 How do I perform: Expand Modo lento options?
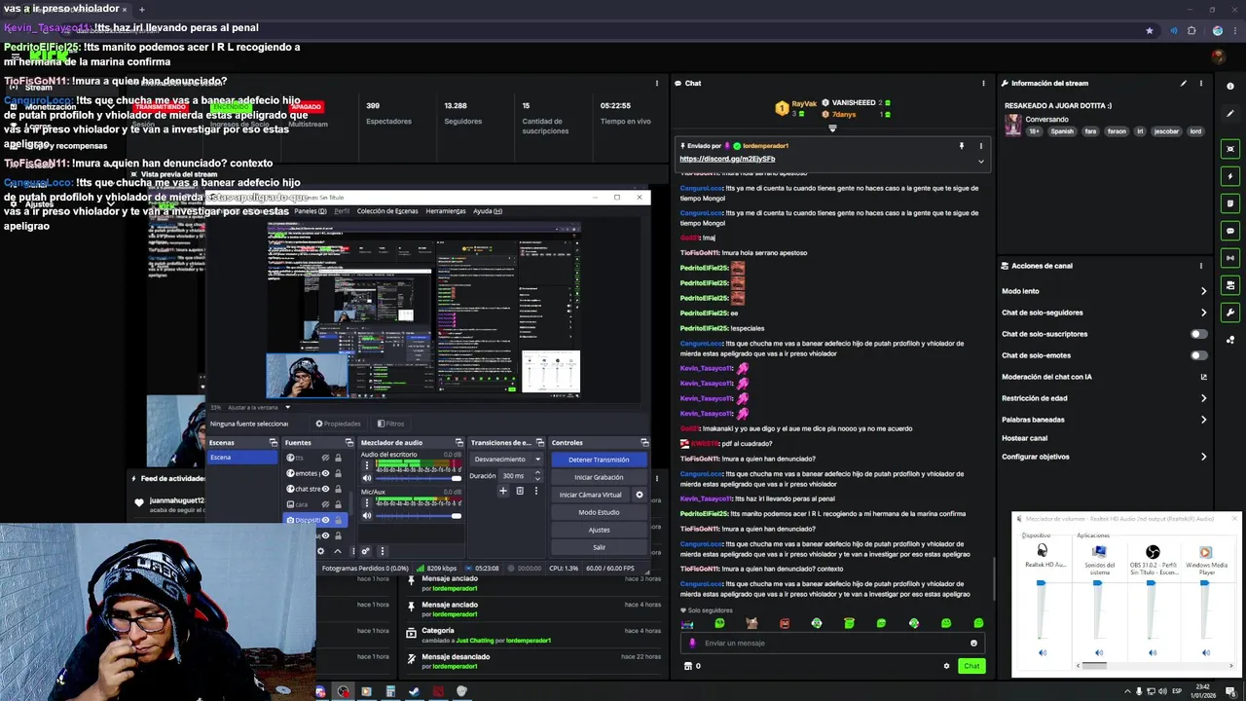click(1203, 291)
